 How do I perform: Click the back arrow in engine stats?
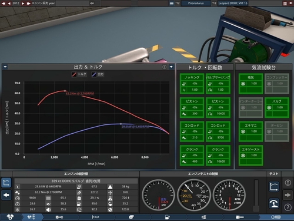(x=6, y=195)
